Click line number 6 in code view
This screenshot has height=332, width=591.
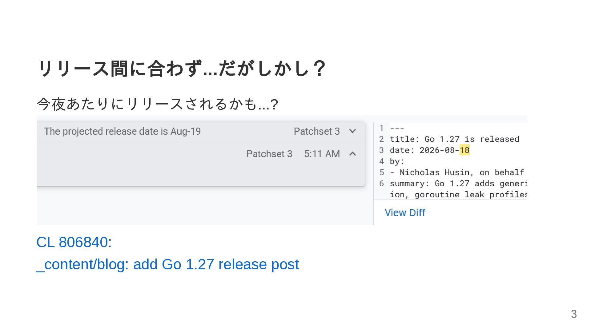tap(381, 183)
